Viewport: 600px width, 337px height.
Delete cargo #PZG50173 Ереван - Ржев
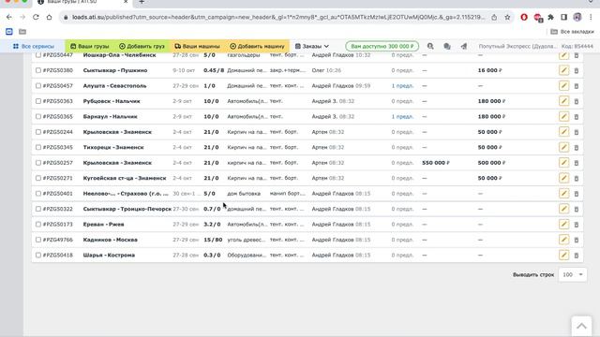coord(577,225)
